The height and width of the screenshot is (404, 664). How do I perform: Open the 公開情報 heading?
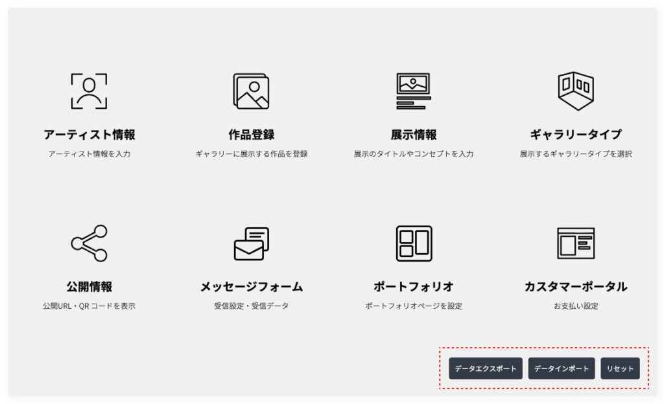pyautogui.click(x=89, y=287)
